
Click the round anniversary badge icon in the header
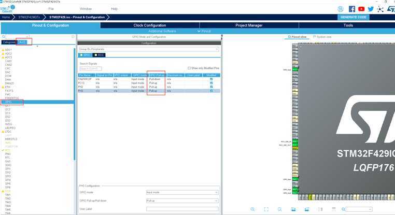341,9
